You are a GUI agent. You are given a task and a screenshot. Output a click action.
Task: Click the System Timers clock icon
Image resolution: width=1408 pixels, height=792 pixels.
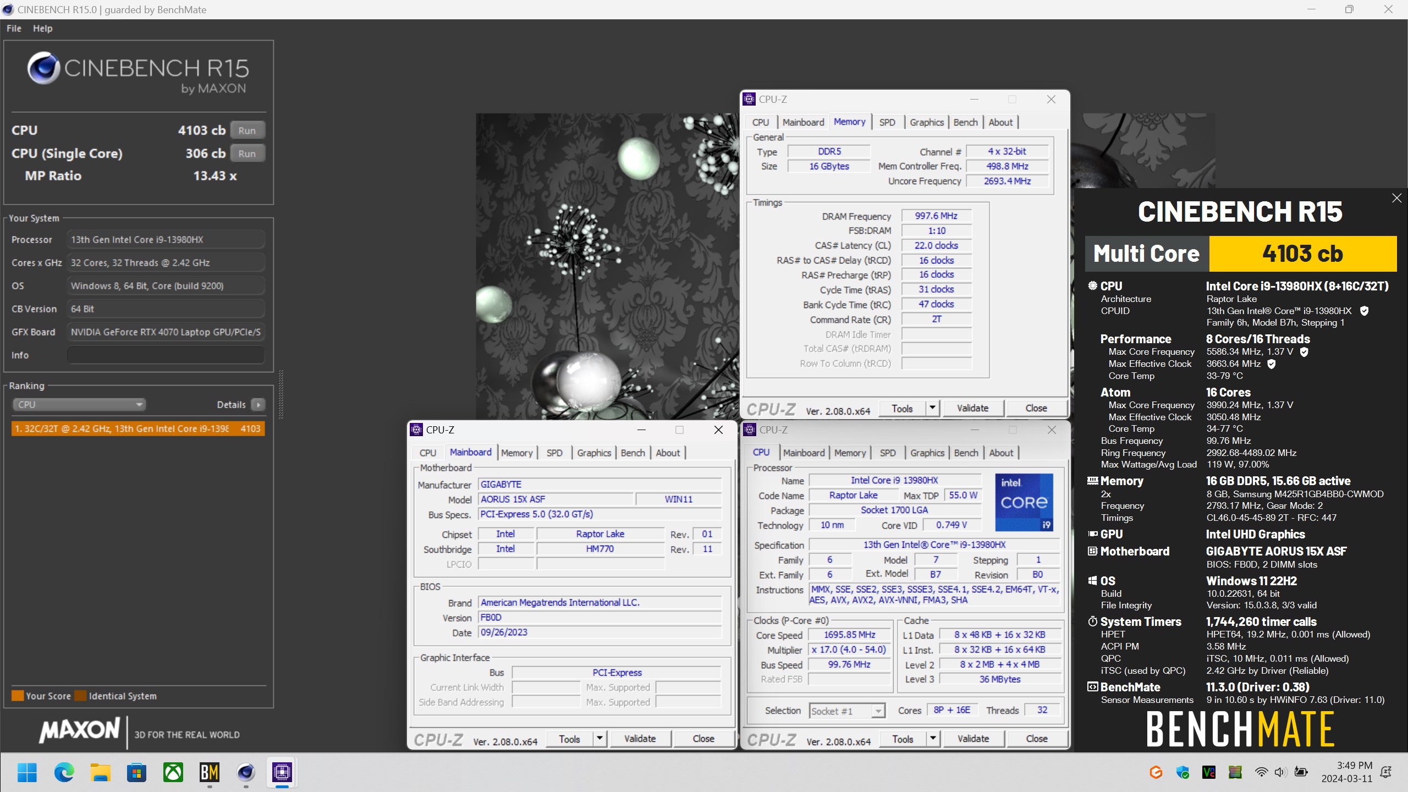click(1092, 621)
